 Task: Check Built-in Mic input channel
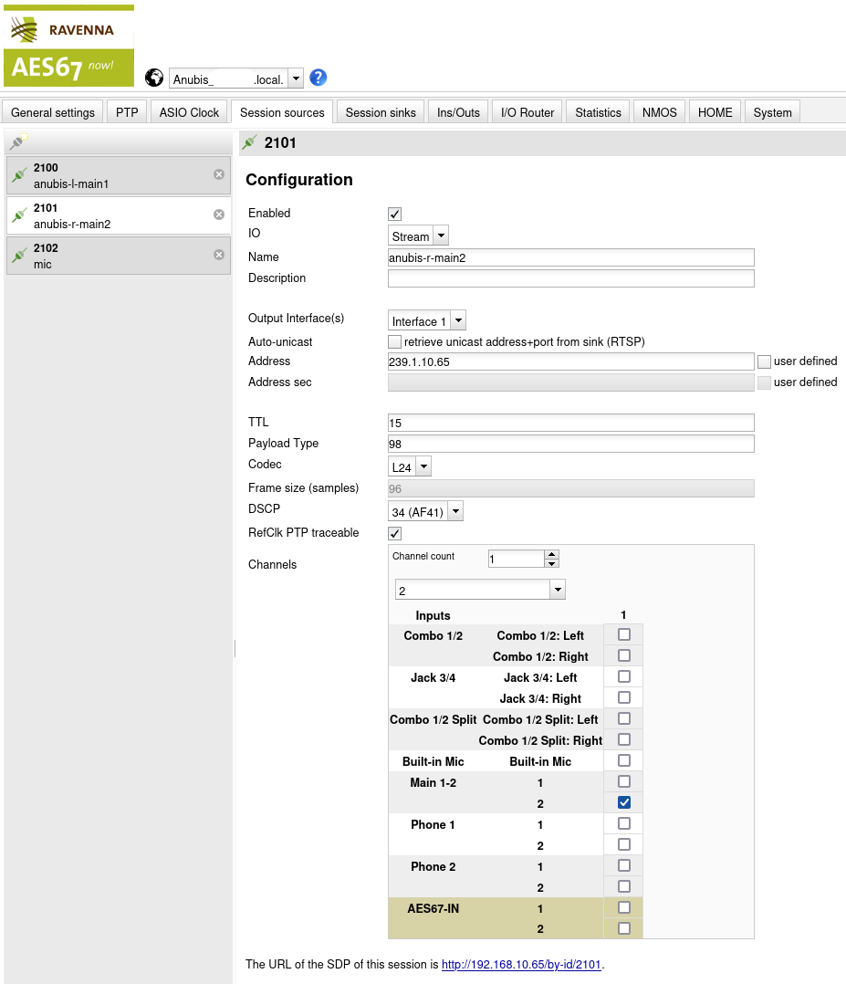coord(624,760)
